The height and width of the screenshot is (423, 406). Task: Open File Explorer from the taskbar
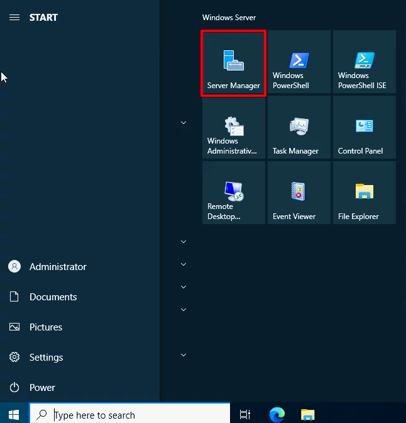pos(308,415)
